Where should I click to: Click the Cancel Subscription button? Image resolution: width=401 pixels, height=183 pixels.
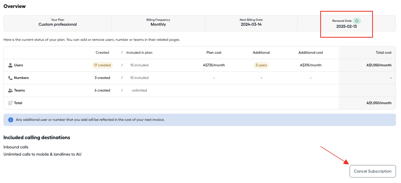click(373, 171)
